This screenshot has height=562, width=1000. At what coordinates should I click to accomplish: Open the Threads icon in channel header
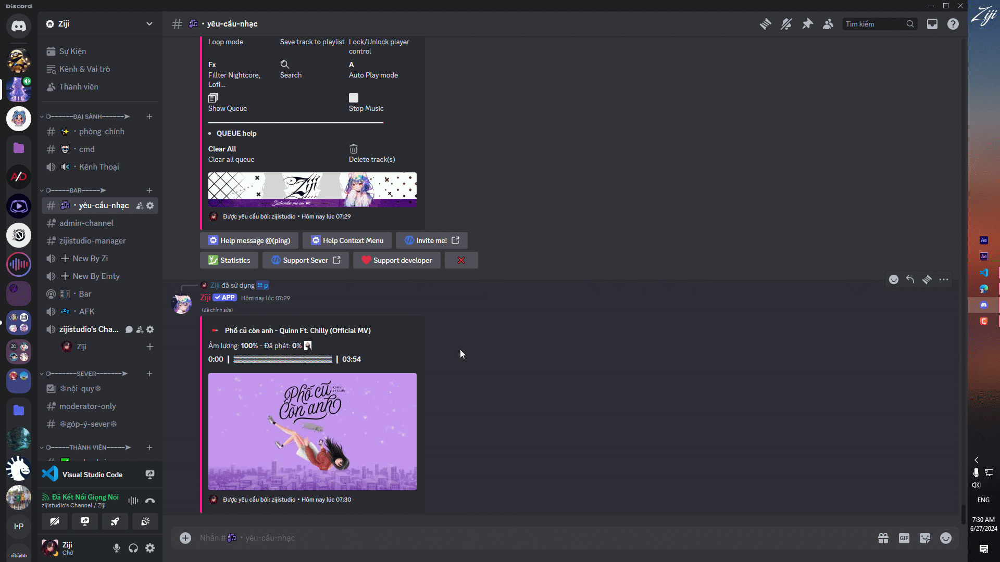pyautogui.click(x=765, y=24)
